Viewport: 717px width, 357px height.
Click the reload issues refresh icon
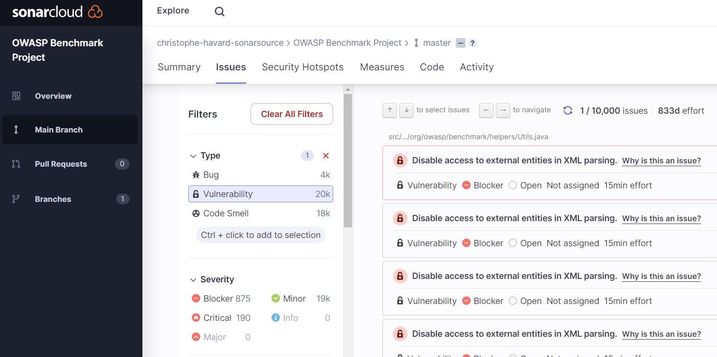pos(568,110)
